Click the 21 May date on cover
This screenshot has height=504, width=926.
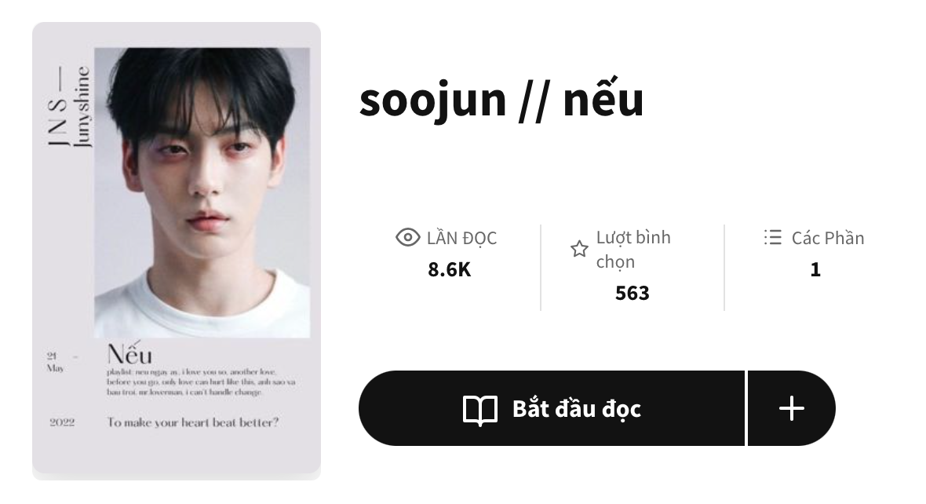coord(56,362)
